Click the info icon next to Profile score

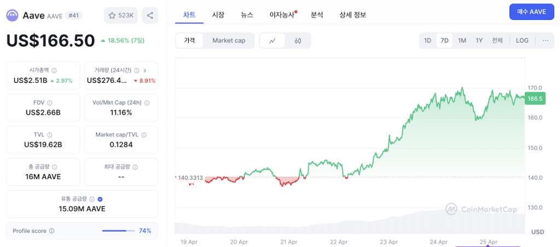click(x=52, y=231)
